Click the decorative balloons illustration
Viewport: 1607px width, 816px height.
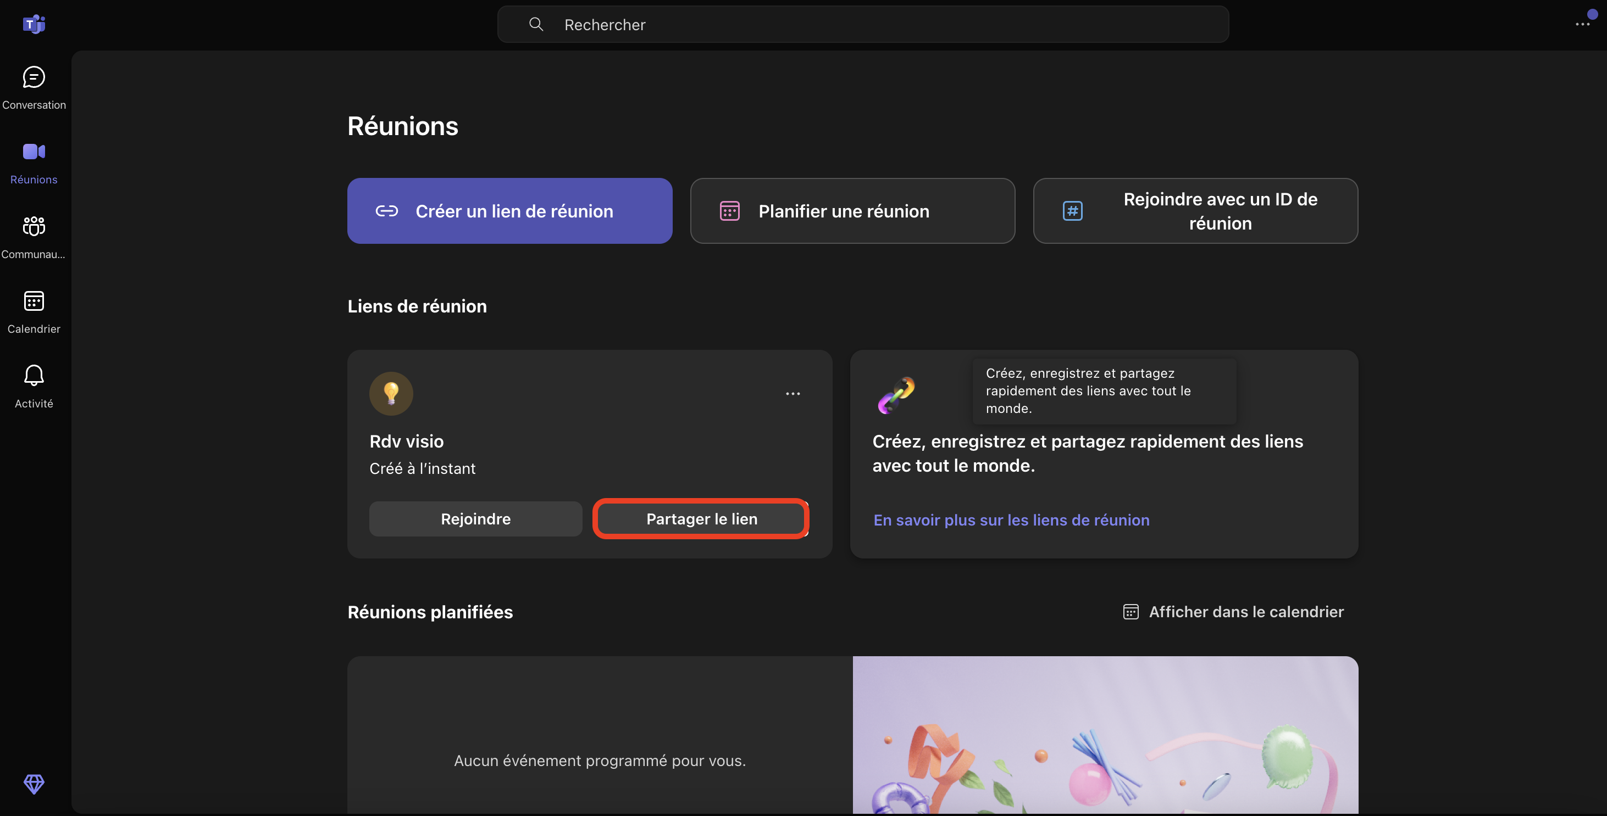tap(1105, 735)
